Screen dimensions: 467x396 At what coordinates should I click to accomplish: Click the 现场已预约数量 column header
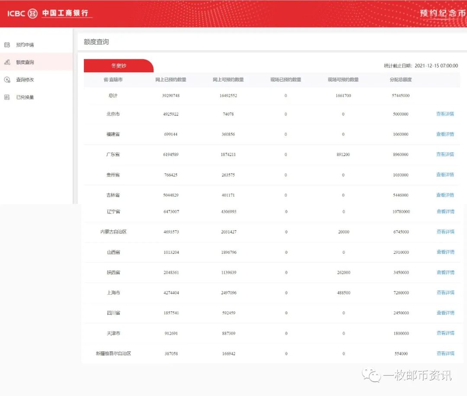pyautogui.click(x=286, y=80)
